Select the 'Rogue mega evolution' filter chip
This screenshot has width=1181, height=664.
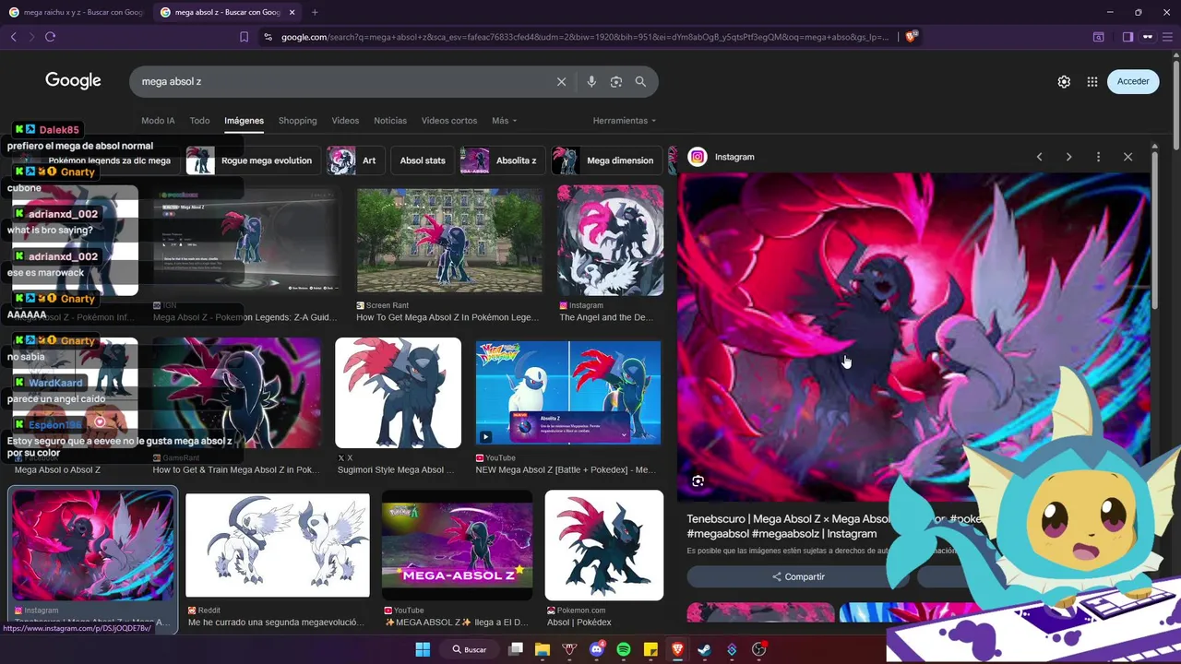click(x=253, y=160)
